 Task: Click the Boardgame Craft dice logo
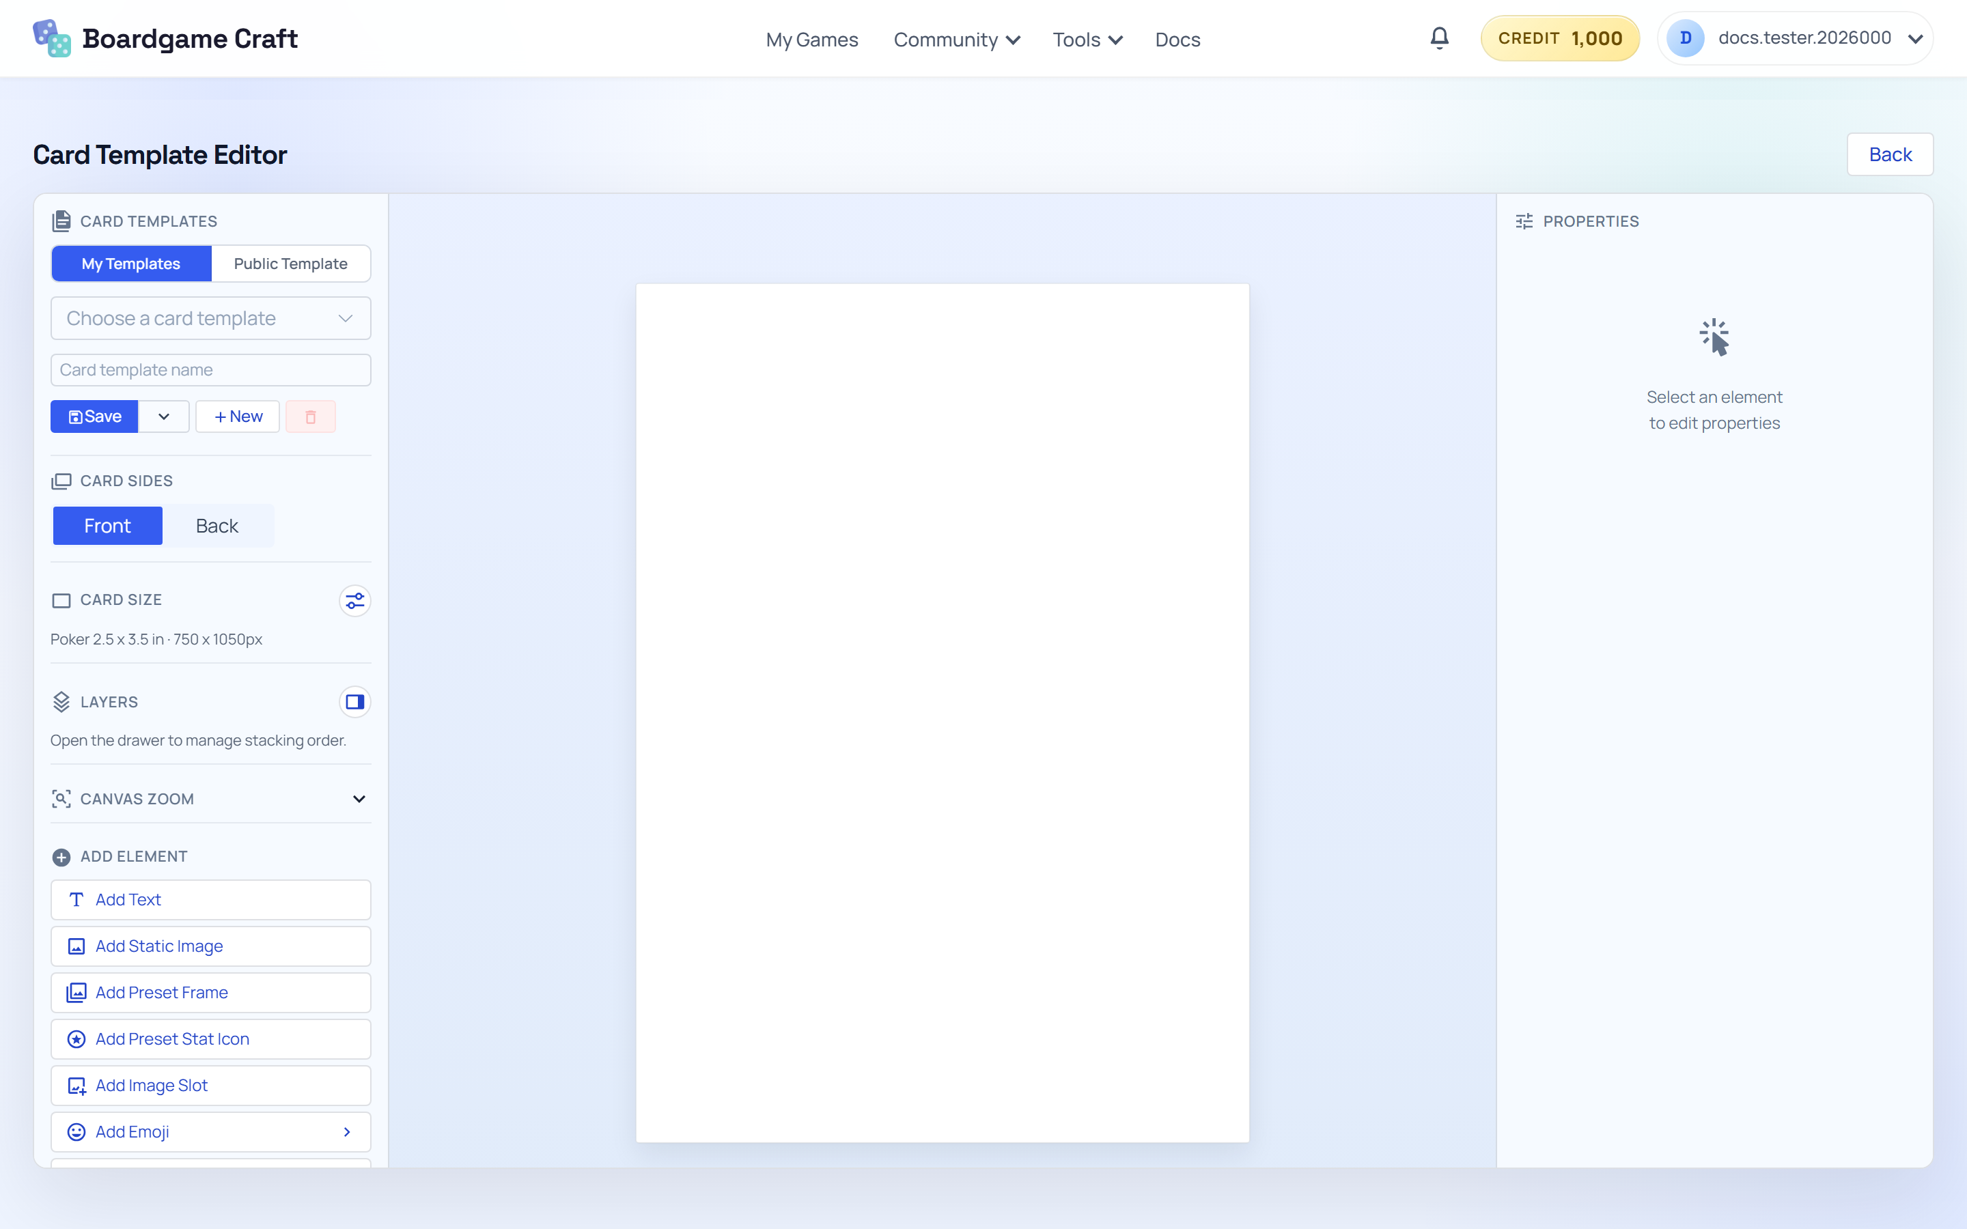point(52,38)
